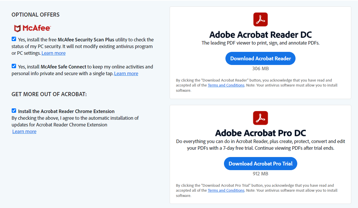
Task: Open Learn more for McAfee Safe Connect
Action: [126, 73]
